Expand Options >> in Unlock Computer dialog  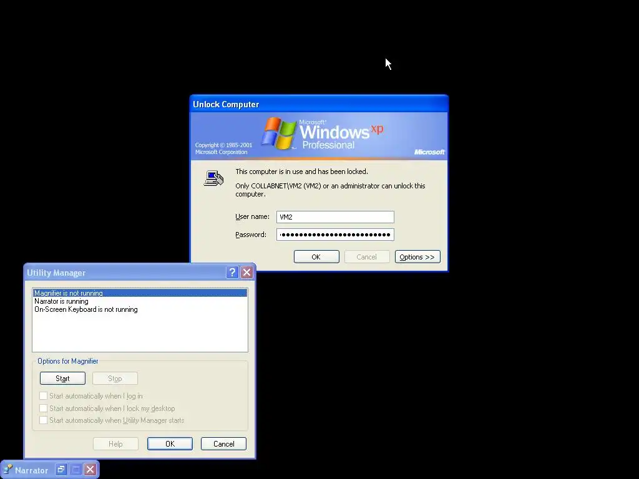417,256
